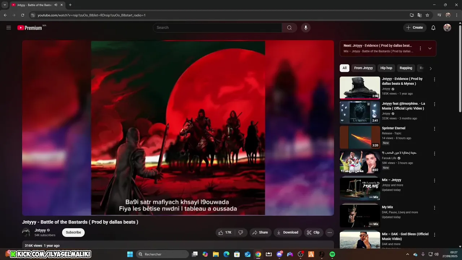Go back in Chrome navigation

point(5,15)
